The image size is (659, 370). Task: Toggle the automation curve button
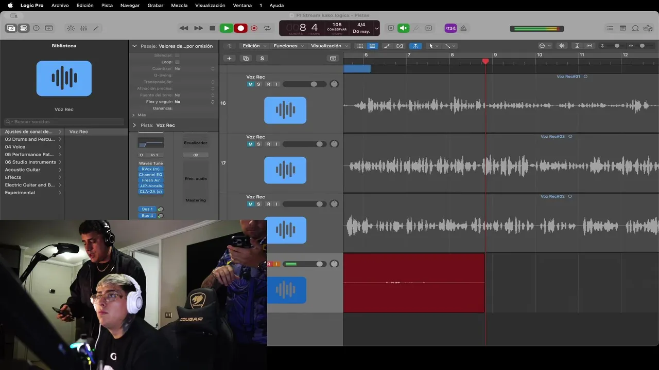pos(387,46)
